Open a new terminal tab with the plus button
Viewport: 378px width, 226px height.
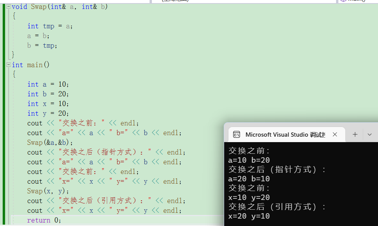[355, 134]
